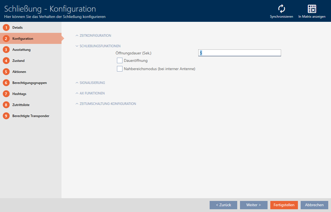Enable the Daueröffnung checkbox

(x=120, y=60)
